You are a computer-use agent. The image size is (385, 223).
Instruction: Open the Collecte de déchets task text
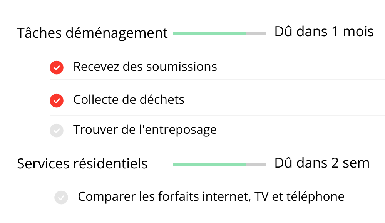[129, 100]
